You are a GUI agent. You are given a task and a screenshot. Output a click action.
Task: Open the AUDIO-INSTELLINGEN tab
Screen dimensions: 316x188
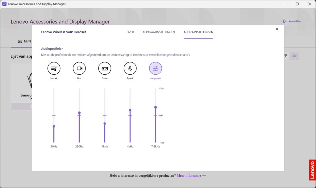[198, 32]
